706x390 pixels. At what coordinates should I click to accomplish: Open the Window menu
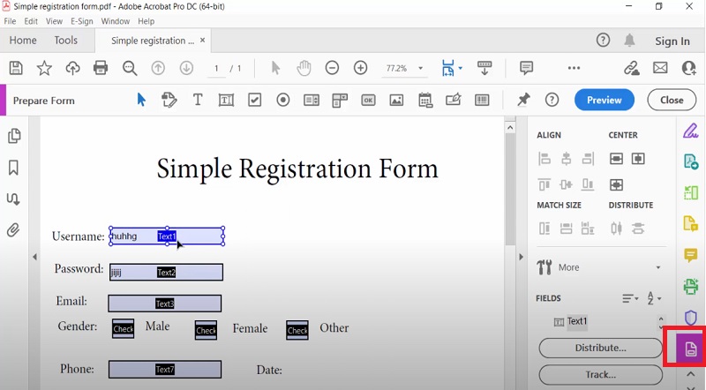(116, 21)
